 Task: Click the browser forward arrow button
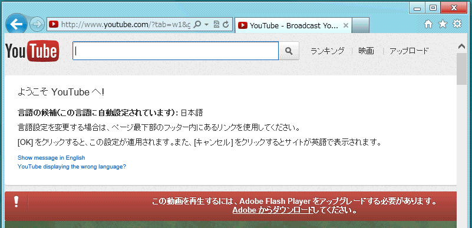pos(37,24)
